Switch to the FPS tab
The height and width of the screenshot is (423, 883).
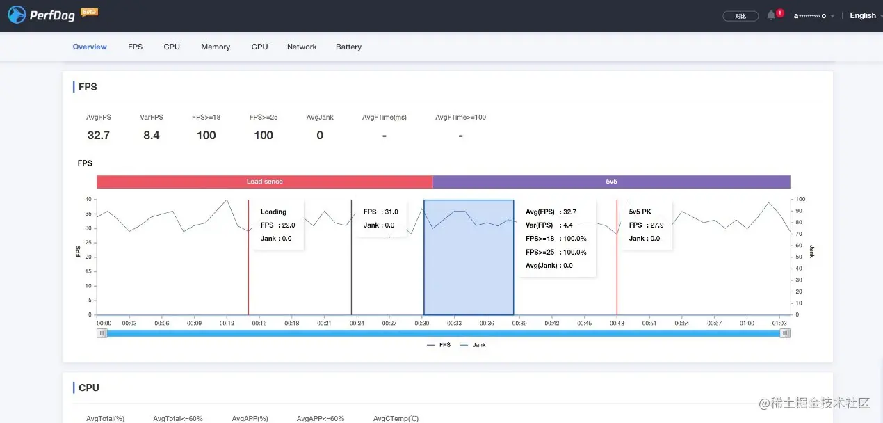click(135, 47)
